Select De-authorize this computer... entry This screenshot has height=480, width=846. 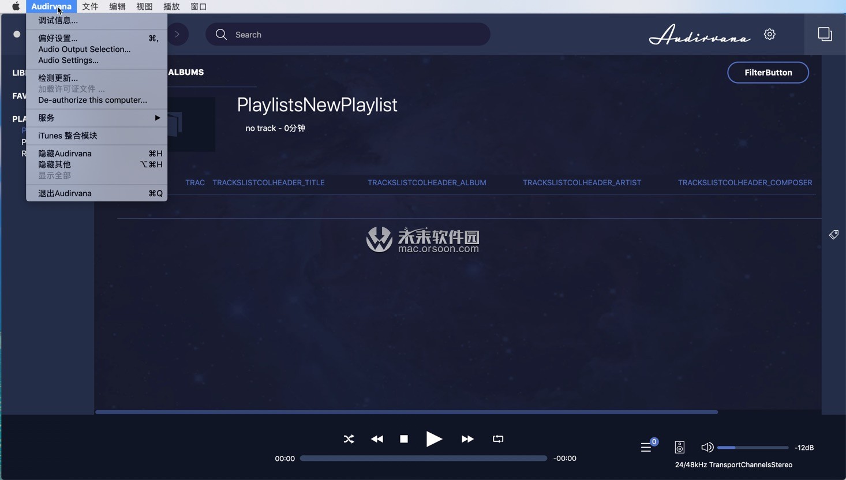tap(96, 100)
